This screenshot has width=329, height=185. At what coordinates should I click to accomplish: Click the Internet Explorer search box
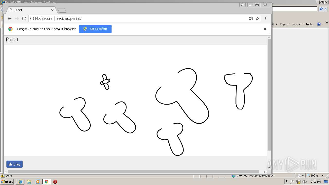tap(295, 9)
